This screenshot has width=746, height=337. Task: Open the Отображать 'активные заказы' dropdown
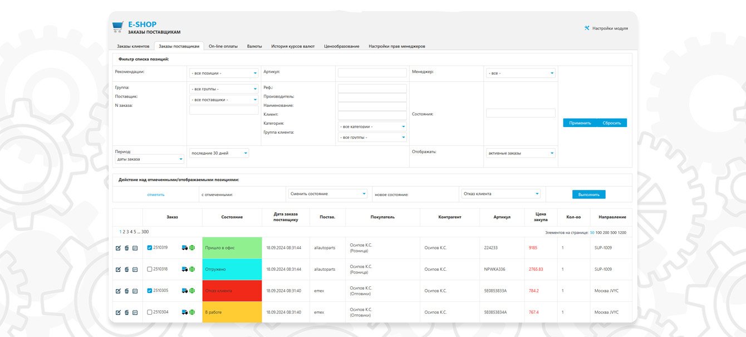(521, 153)
